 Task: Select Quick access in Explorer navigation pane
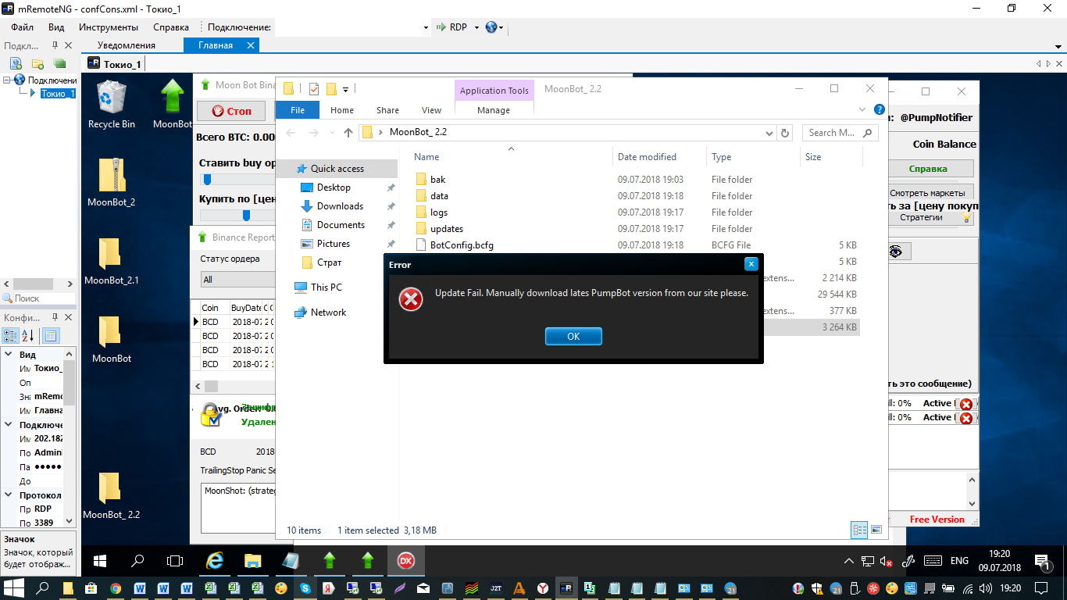click(337, 169)
